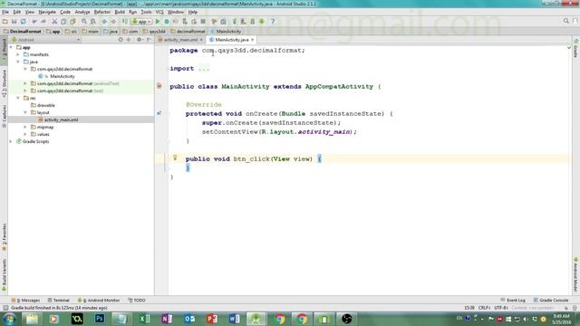Viewport: 580px width, 326px height.
Task: Expand the collapsed import statement
Action: 204,69
